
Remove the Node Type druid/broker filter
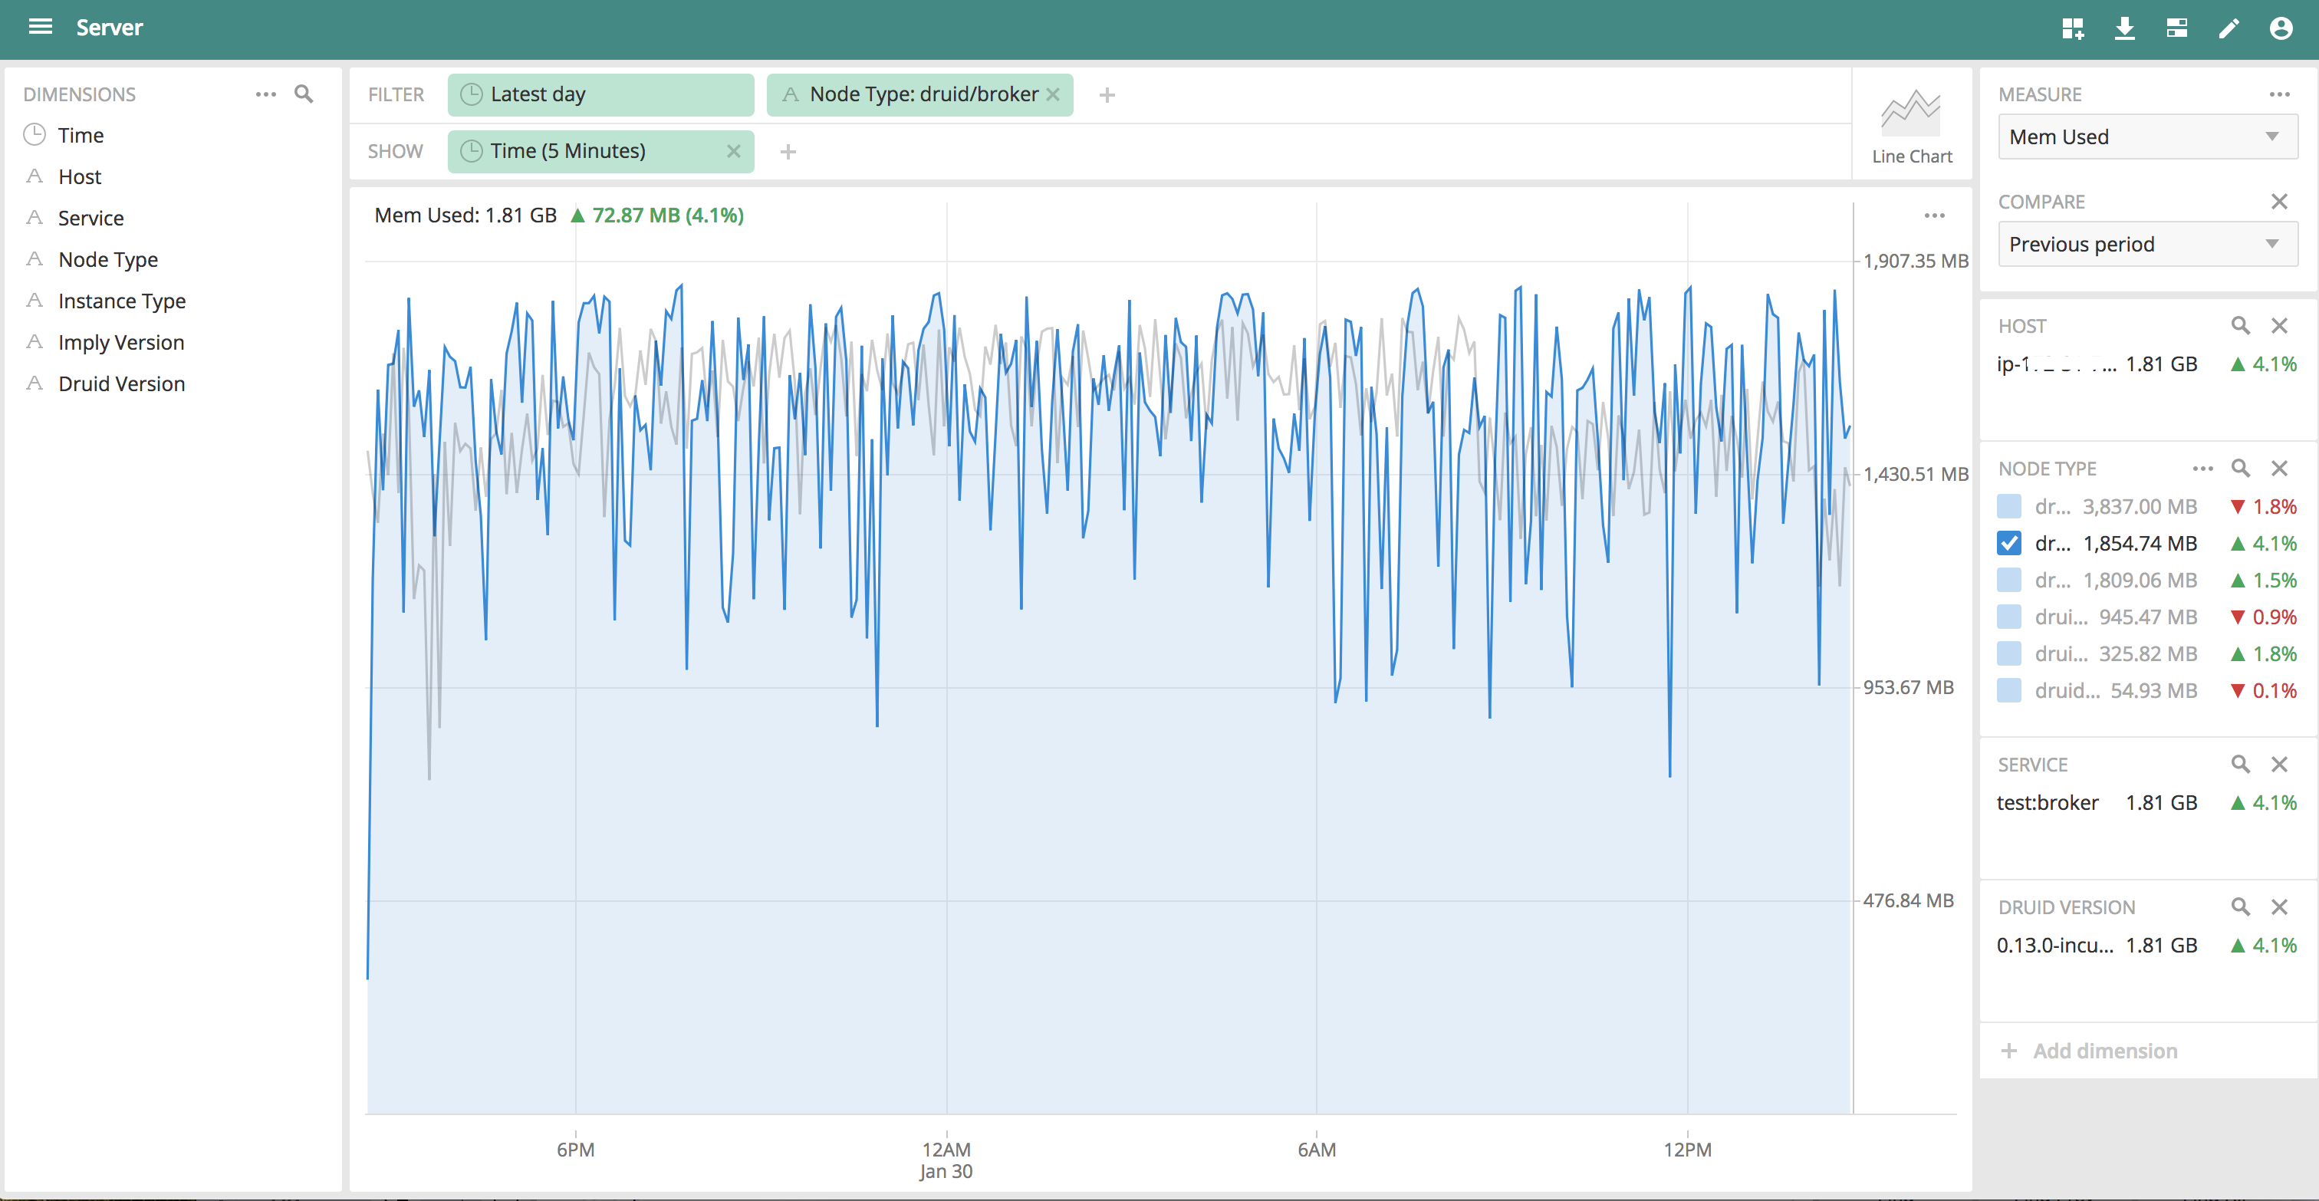(x=1052, y=94)
